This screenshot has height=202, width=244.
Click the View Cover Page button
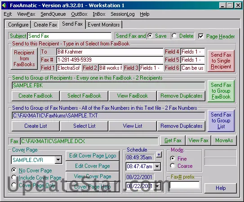click(93, 176)
